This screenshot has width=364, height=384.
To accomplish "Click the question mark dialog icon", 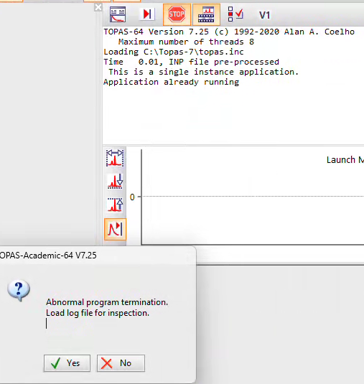I will coord(19,290).
